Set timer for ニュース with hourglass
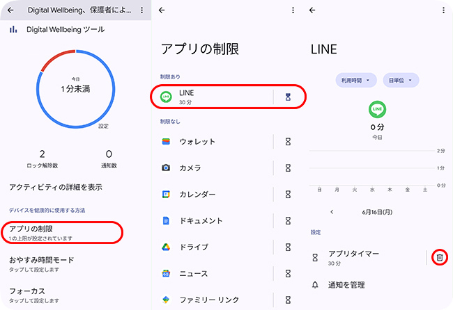The height and width of the screenshot is (310, 453). click(288, 273)
